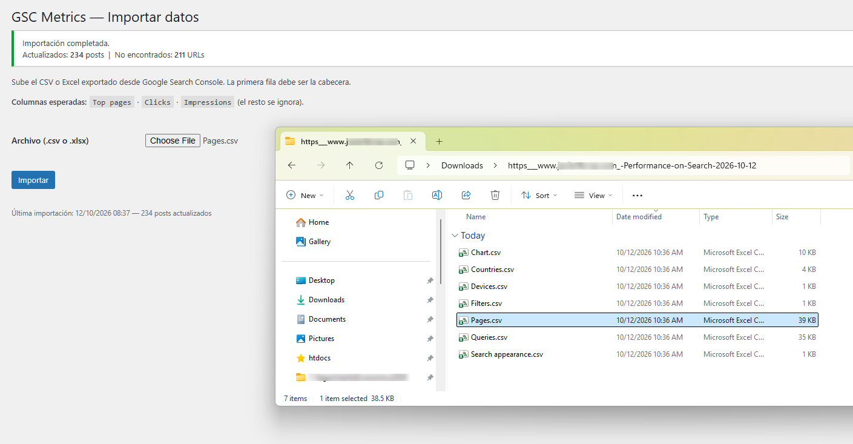Expand the breadcrumb chevron before Downloads

point(428,165)
